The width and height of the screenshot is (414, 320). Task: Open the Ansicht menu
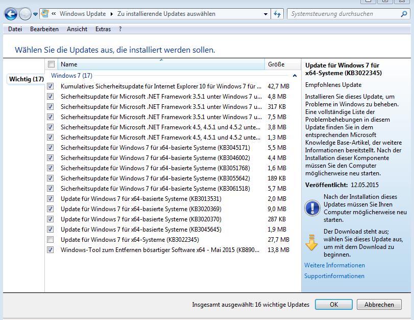coord(77,29)
